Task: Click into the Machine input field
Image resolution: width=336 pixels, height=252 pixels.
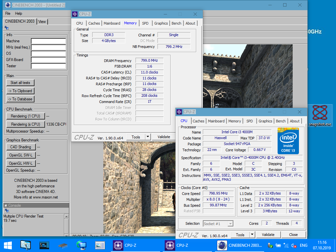Action: (49, 41)
